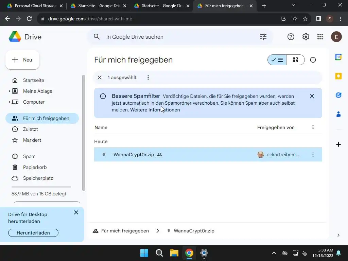Open the Help question mark icon

tap(291, 37)
